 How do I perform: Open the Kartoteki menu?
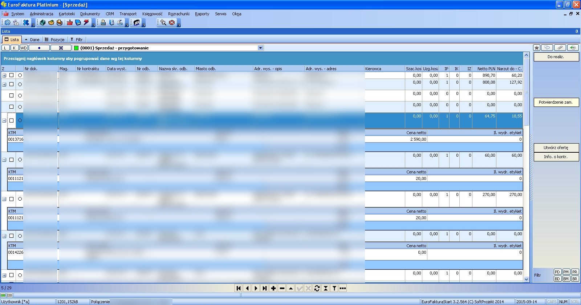(66, 14)
